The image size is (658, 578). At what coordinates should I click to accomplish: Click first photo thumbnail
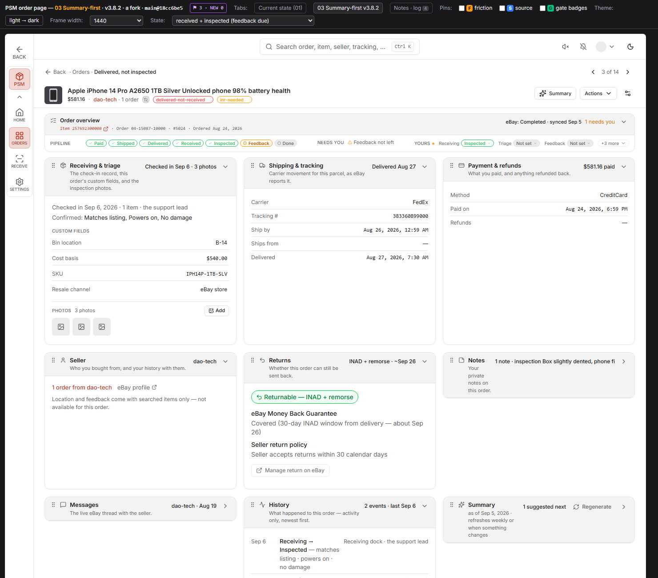tap(61, 327)
